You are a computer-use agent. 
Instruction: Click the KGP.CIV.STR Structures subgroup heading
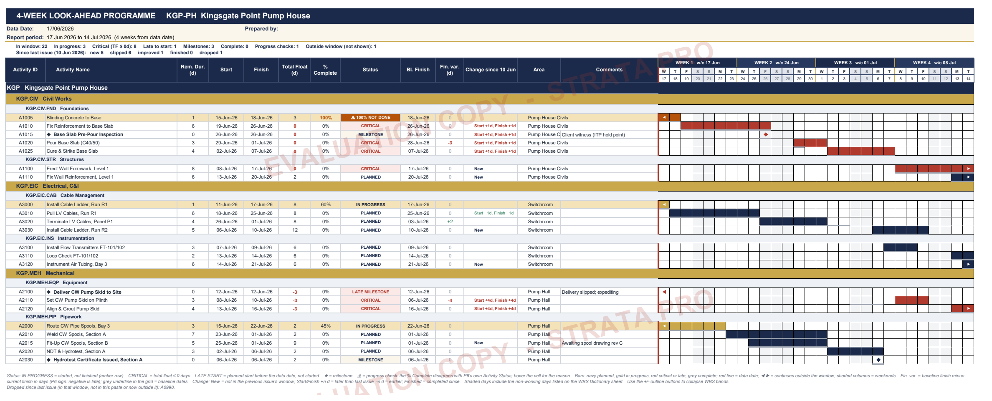click(55, 159)
